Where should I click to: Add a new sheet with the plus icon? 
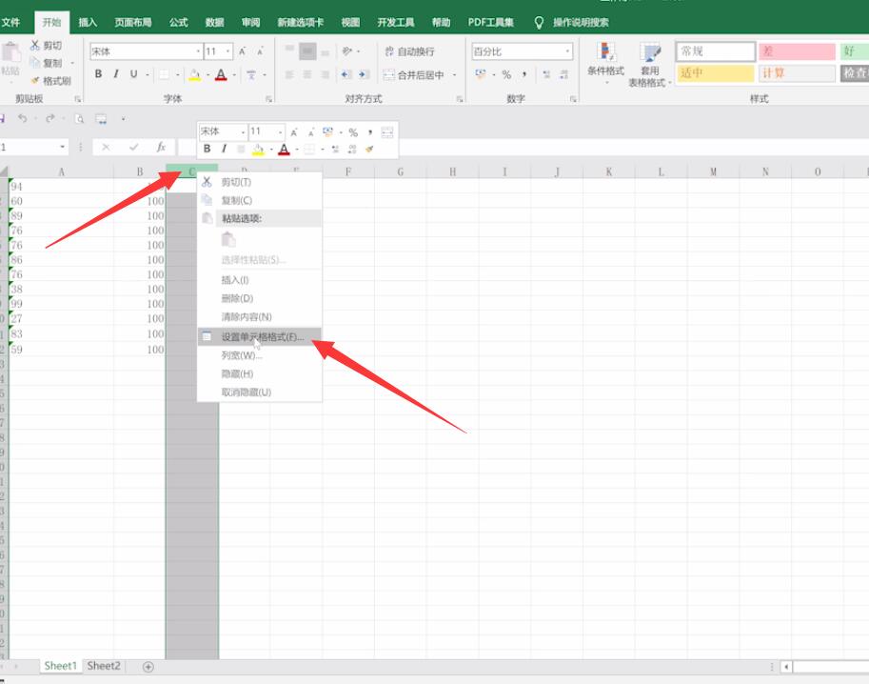point(148,666)
